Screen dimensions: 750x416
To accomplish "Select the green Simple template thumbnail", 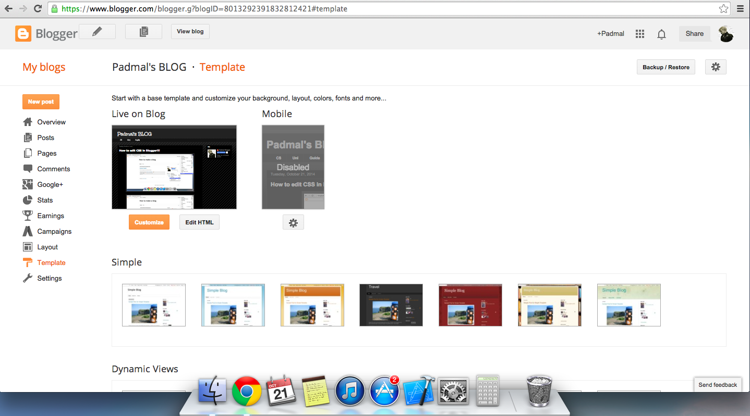I will (x=629, y=305).
